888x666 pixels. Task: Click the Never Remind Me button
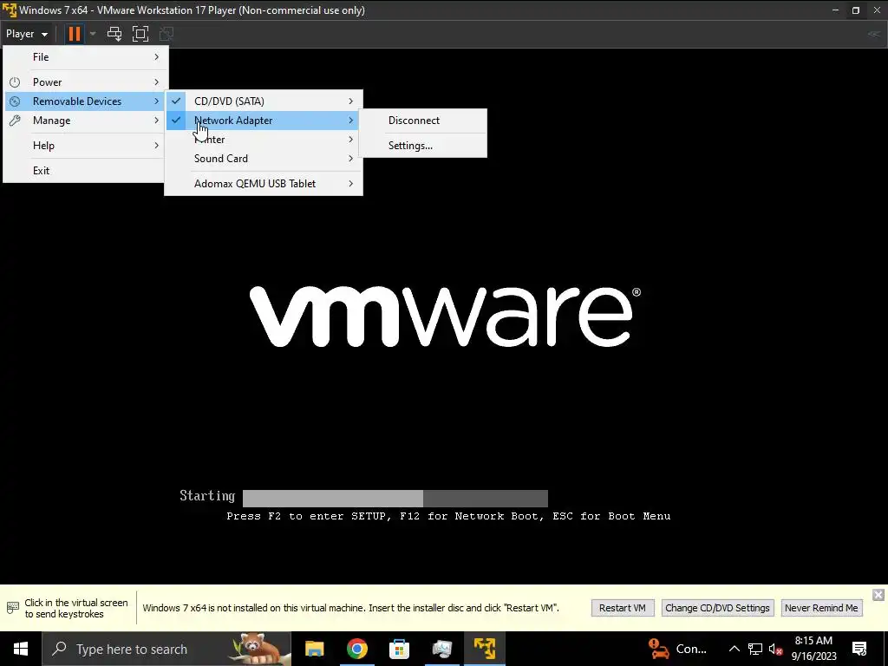(x=821, y=608)
